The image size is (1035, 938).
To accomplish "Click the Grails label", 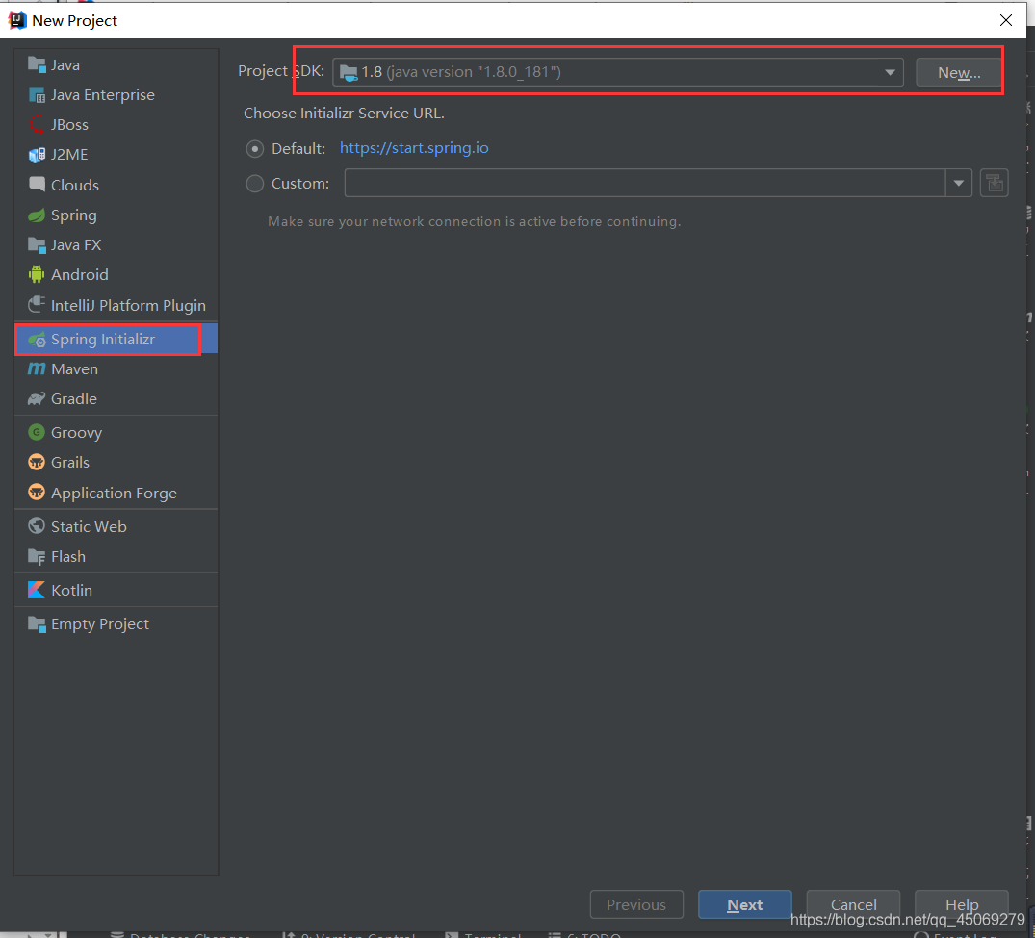I will coord(70,463).
